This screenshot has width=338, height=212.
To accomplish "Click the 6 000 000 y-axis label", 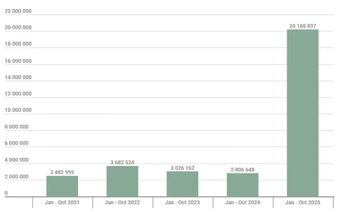I will [16, 143].
